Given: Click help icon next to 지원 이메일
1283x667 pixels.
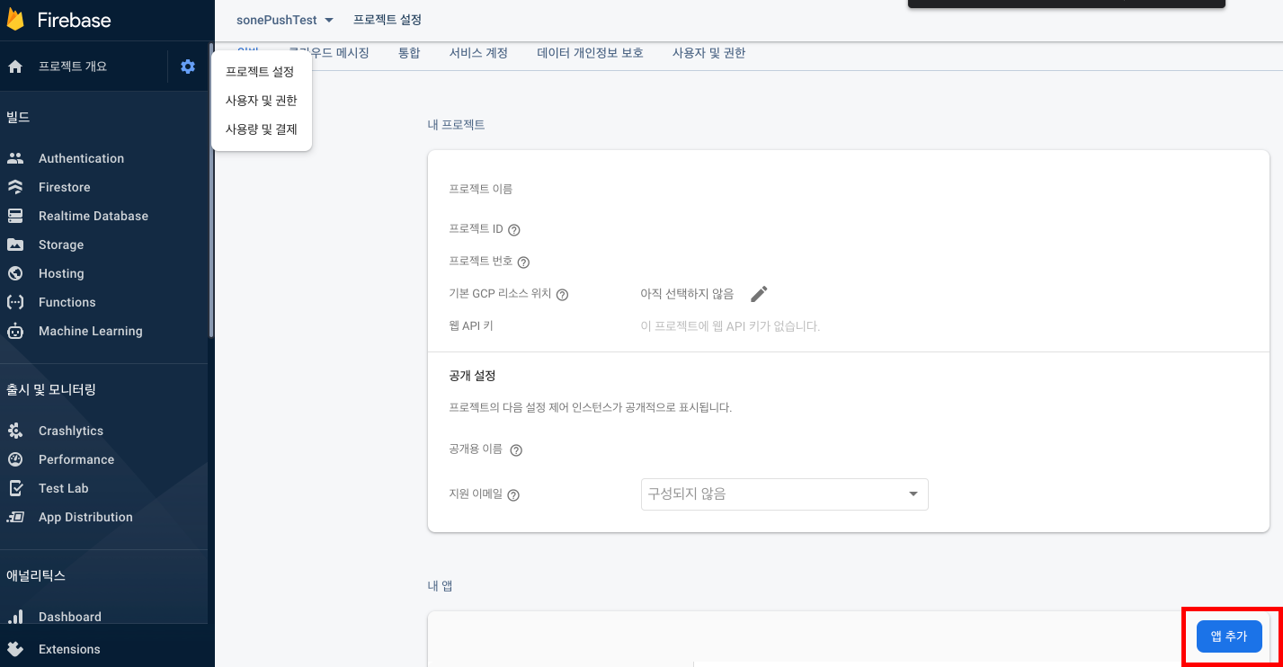Looking at the screenshot, I should [x=513, y=494].
